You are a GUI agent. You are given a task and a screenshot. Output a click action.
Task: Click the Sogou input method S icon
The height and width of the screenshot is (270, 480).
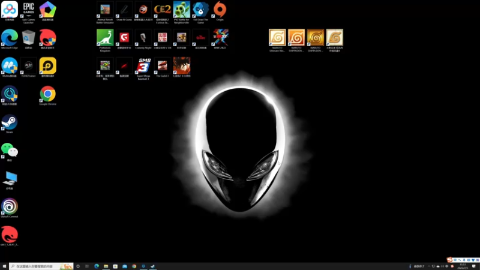point(449,260)
